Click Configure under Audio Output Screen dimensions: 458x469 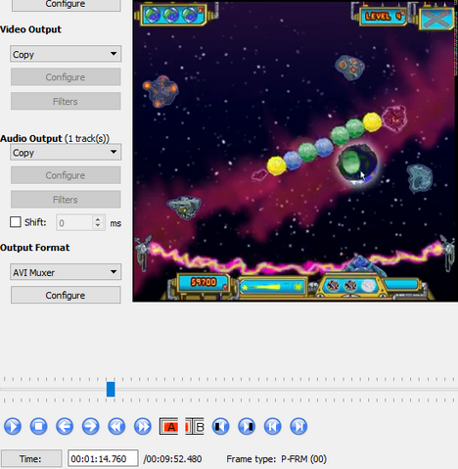tap(66, 175)
